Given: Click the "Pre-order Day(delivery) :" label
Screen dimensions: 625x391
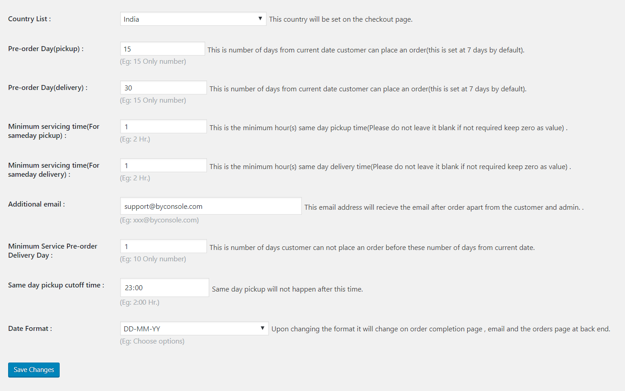Looking at the screenshot, I should coord(48,88).
